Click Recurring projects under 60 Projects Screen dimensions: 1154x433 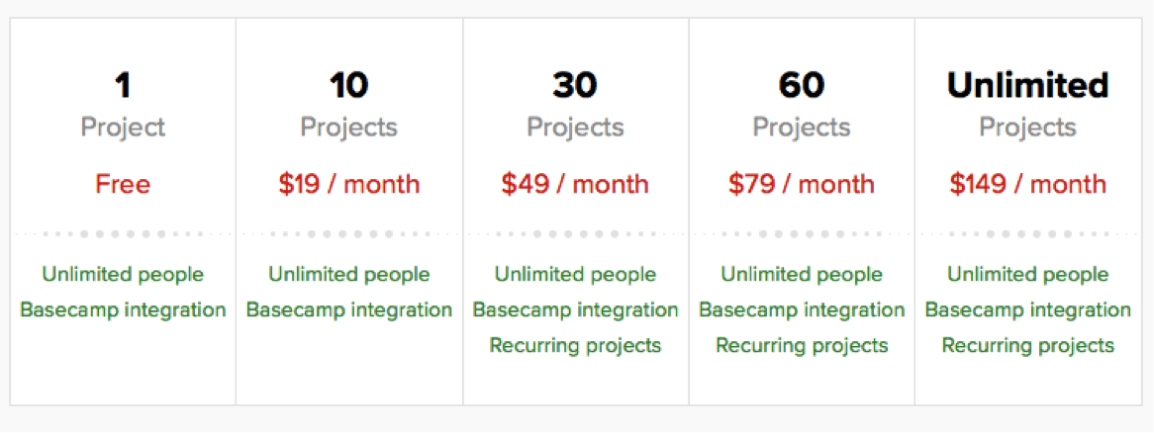[802, 346]
